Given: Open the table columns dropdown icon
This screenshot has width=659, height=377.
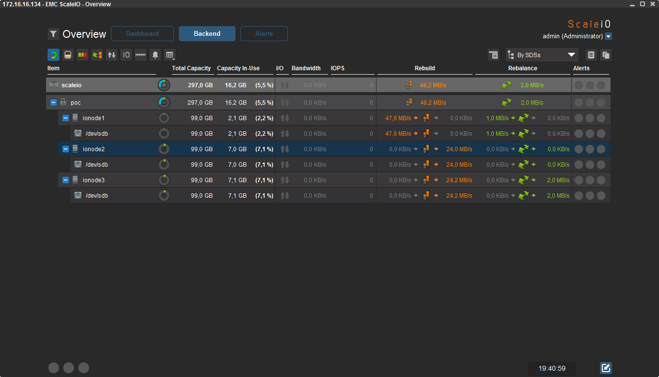Looking at the screenshot, I should tap(169, 55).
